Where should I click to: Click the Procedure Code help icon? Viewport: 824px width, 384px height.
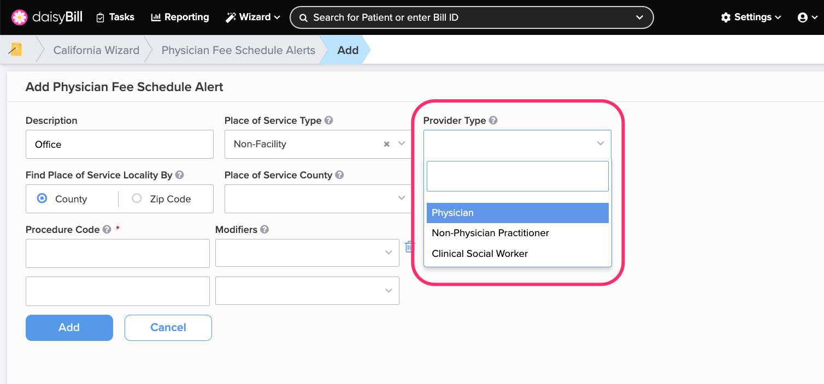tap(107, 230)
